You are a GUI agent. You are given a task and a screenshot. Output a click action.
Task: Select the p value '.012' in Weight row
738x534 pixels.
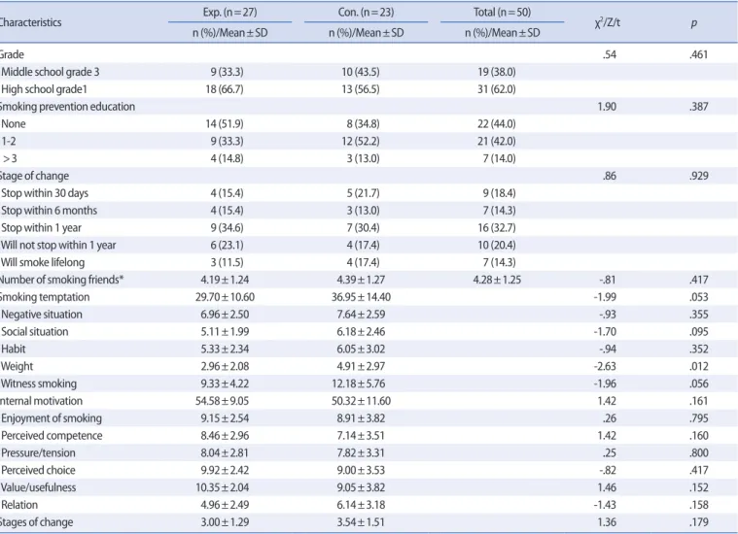[x=698, y=366]
